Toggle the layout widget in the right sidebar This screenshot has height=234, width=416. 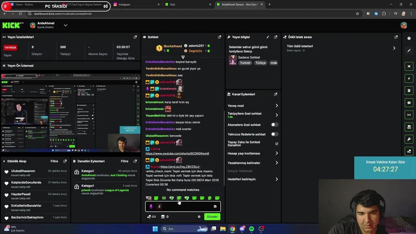(x=409, y=127)
